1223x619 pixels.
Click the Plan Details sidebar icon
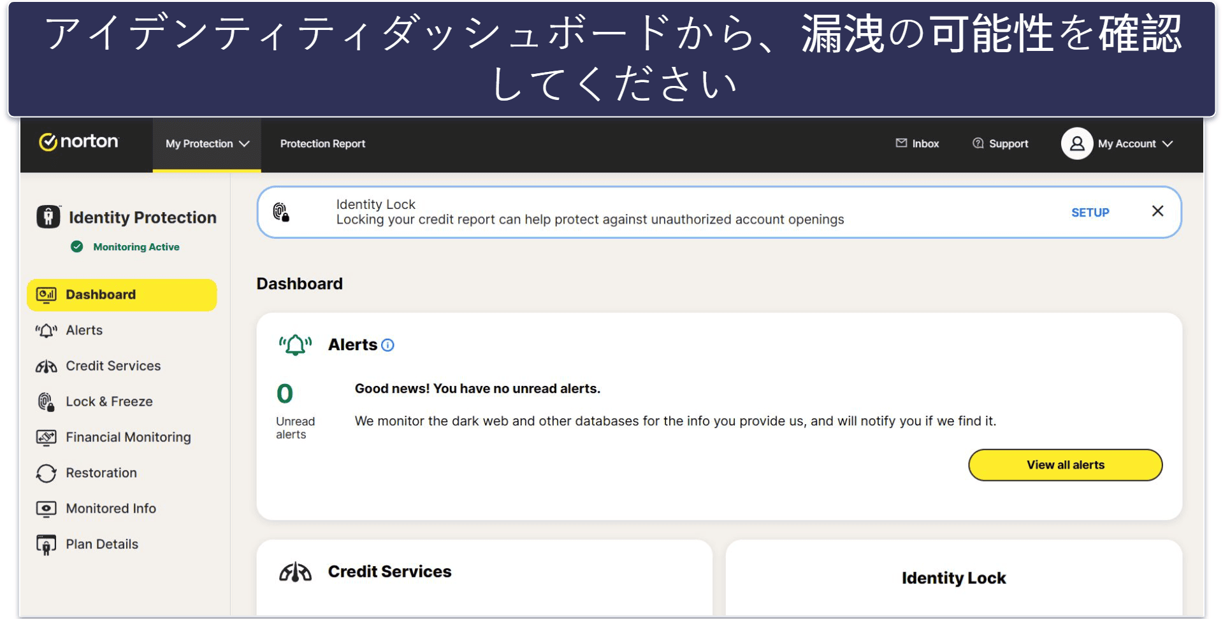coord(46,544)
